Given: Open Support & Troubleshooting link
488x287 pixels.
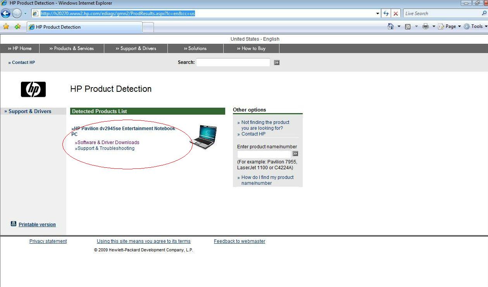Looking at the screenshot, I should tap(105, 148).
